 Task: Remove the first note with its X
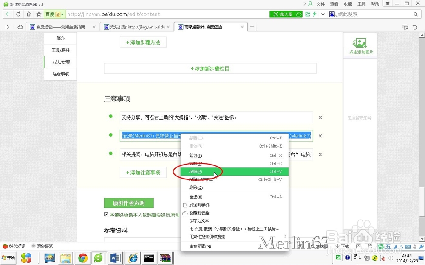click(320, 117)
